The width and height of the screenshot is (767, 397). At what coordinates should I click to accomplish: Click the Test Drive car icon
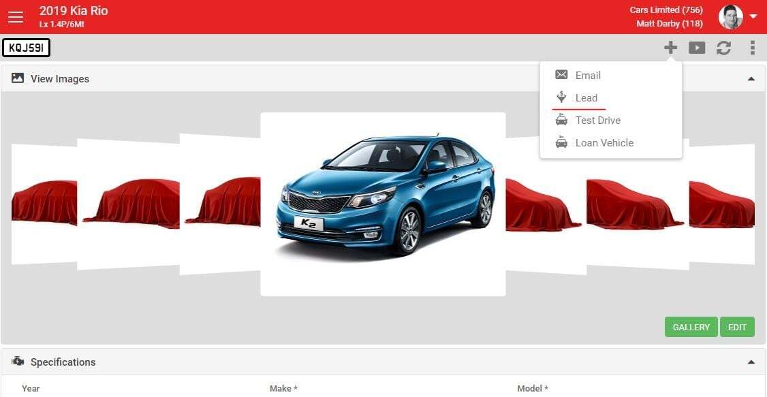[x=561, y=120]
